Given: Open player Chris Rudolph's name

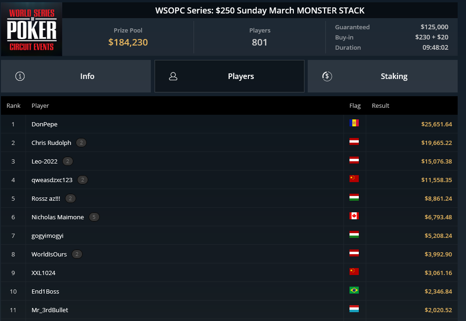Looking at the screenshot, I should (x=52, y=143).
